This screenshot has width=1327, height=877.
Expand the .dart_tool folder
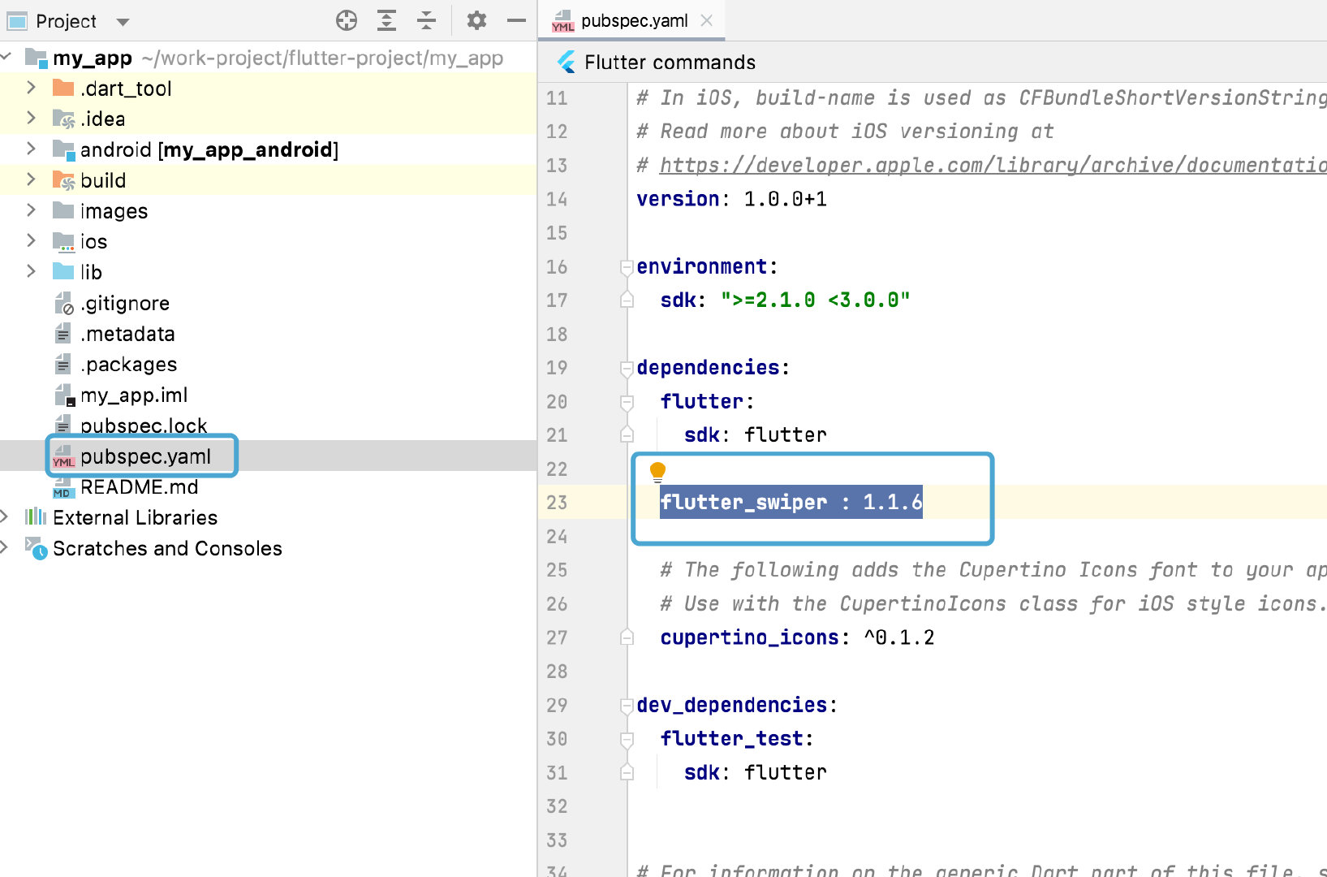point(31,88)
